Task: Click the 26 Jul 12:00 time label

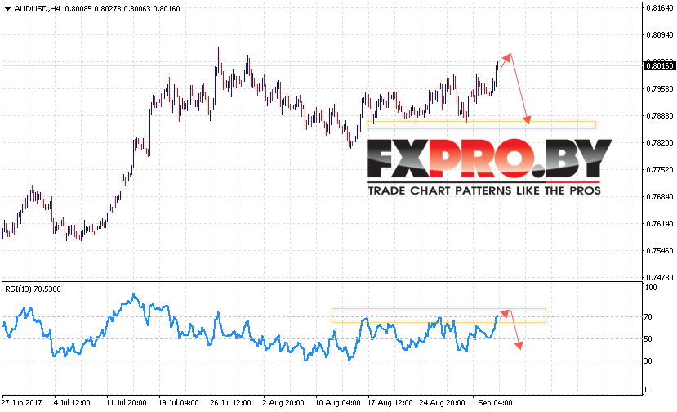Action: click(230, 402)
